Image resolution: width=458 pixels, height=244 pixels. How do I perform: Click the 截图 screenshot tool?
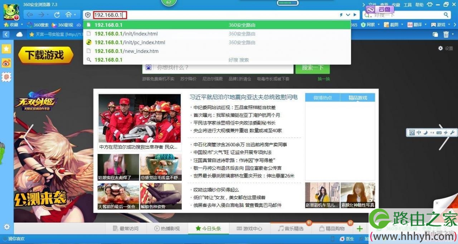391,25
